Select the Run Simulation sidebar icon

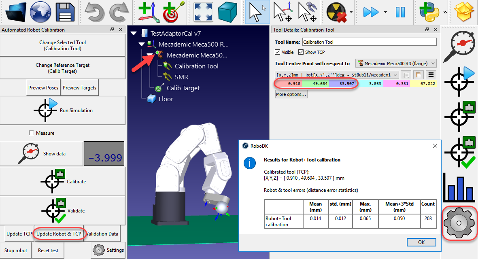click(459, 82)
